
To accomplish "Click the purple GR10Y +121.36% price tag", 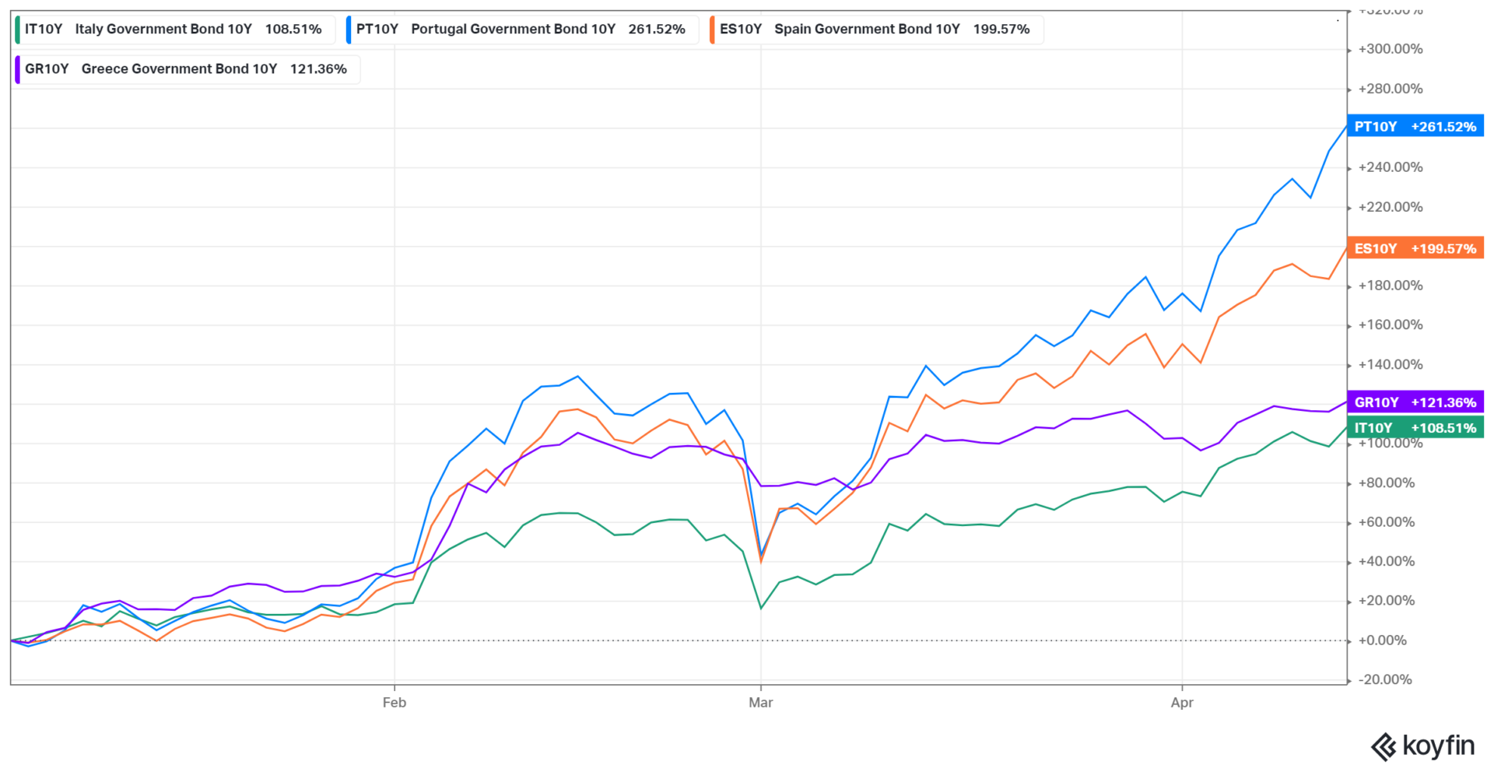I will tap(1415, 402).
